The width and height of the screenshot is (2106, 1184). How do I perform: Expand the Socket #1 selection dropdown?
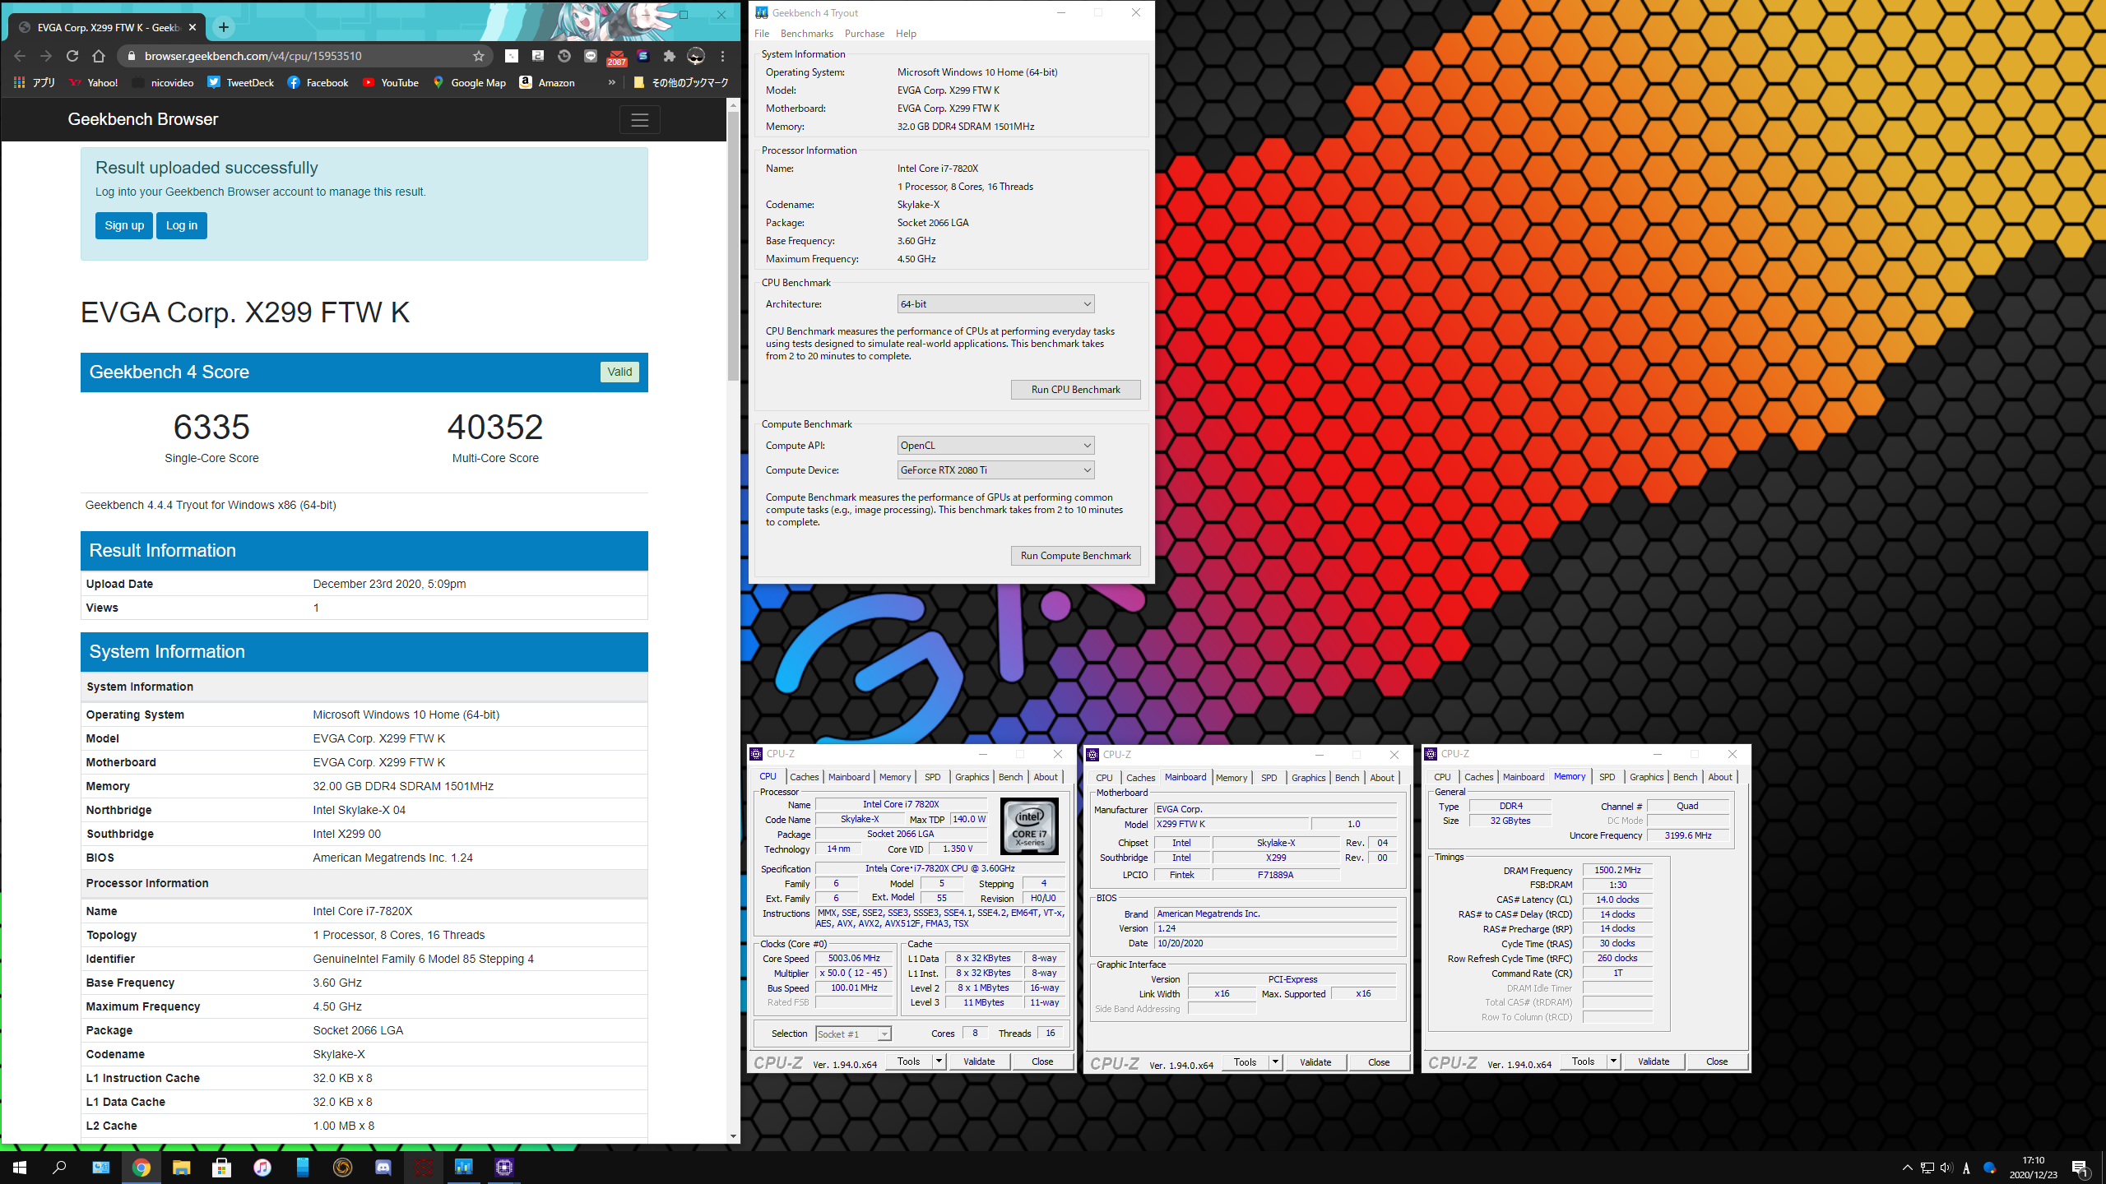click(x=853, y=1034)
